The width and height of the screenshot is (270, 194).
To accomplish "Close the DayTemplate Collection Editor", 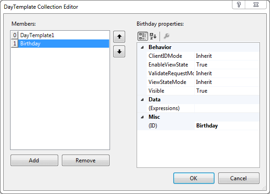I will (x=256, y=5).
